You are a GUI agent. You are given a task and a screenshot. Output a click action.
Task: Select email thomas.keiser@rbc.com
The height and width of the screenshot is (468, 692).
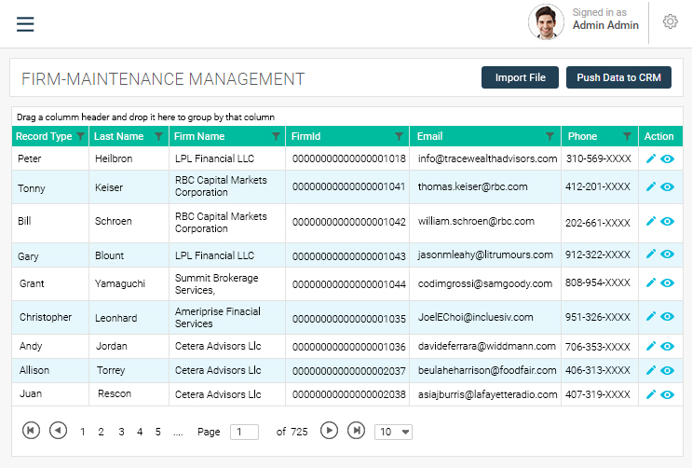coord(472,186)
